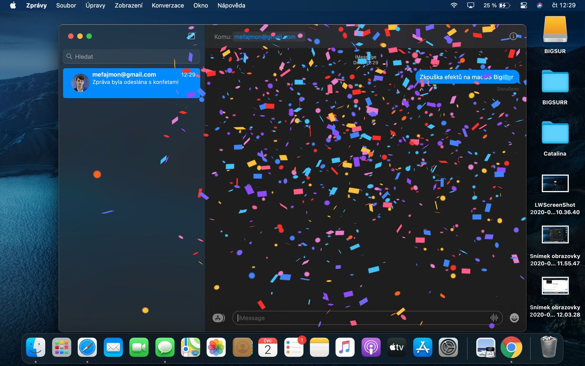
Task: Open Wi-Fi status icon in menu bar
Action: pyautogui.click(x=454, y=5)
